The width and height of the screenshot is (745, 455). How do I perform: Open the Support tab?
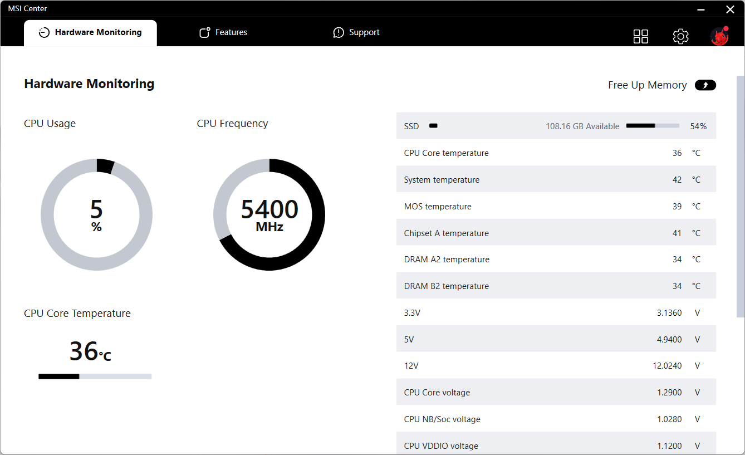pyautogui.click(x=356, y=33)
